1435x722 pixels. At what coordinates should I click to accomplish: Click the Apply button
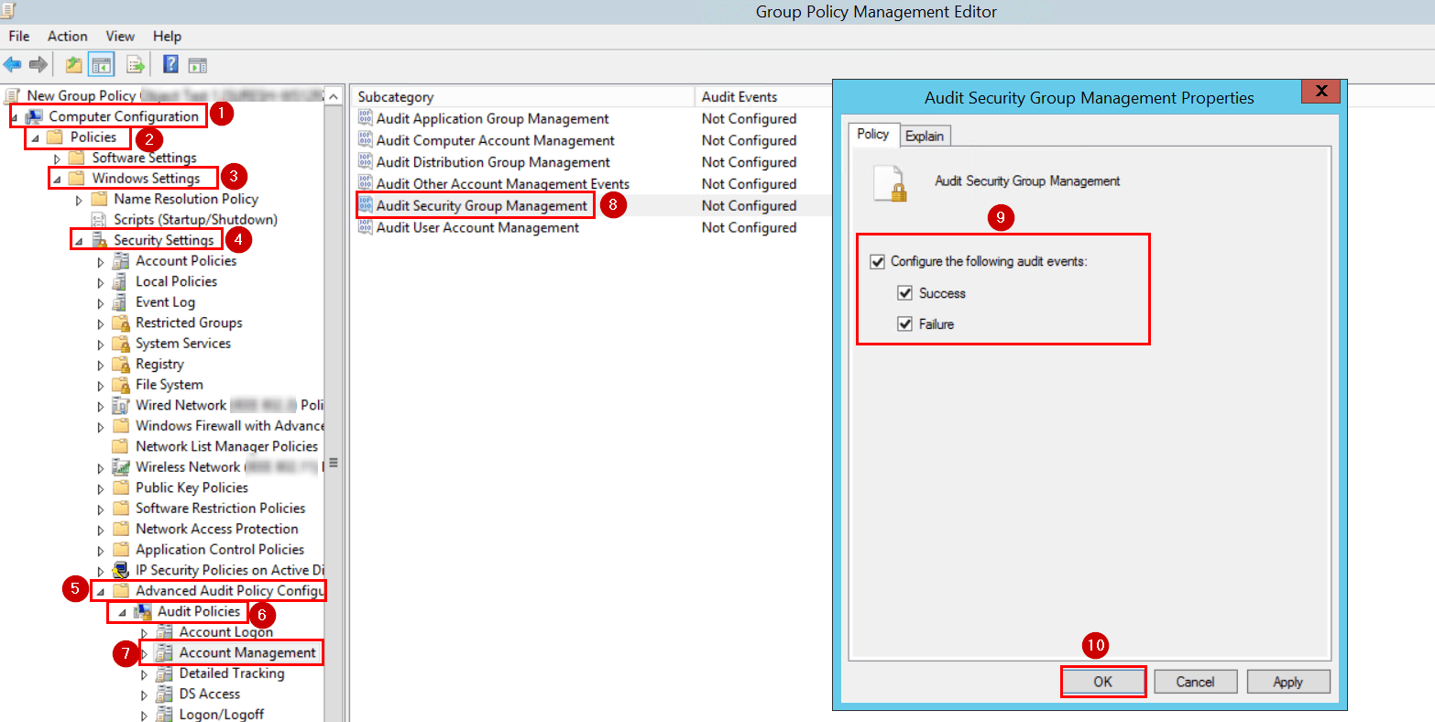point(1288,681)
